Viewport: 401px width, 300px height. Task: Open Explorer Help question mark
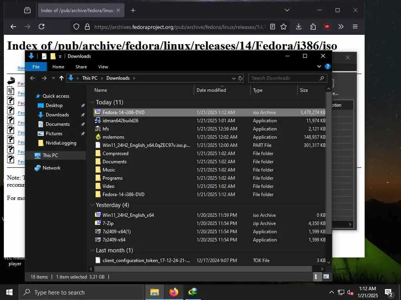[328, 66]
